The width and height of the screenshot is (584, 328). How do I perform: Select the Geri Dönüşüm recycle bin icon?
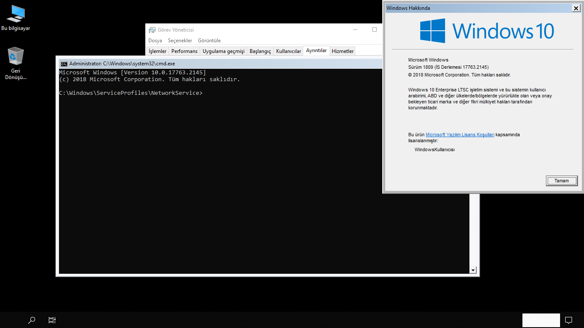click(16, 63)
